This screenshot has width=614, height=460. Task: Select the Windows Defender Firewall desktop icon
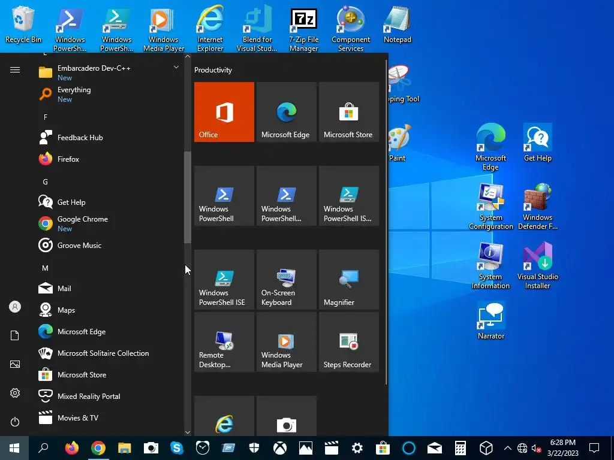(x=538, y=207)
